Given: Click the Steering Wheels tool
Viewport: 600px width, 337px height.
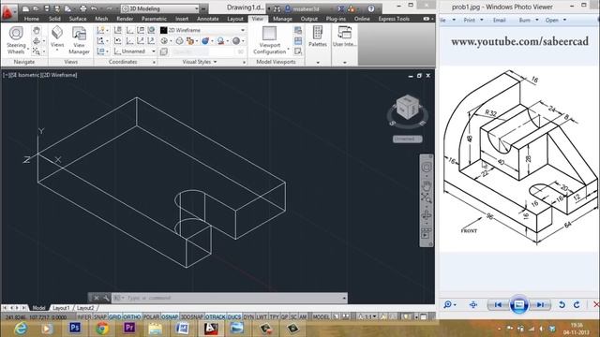Looking at the screenshot, I should pyautogui.click(x=16, y=39).
